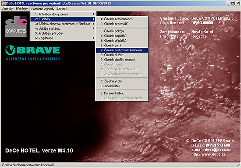The width and height of the screenshot is (241, 168).
Task: Open the Agendy menu
Action: point(7,9)
